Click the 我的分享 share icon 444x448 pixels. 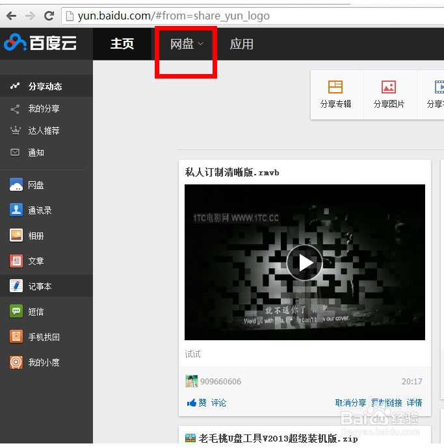click(15, 109)
